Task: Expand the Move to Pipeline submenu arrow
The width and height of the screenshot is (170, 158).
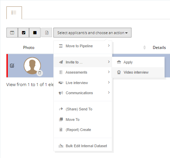Action: coord(109,46)
